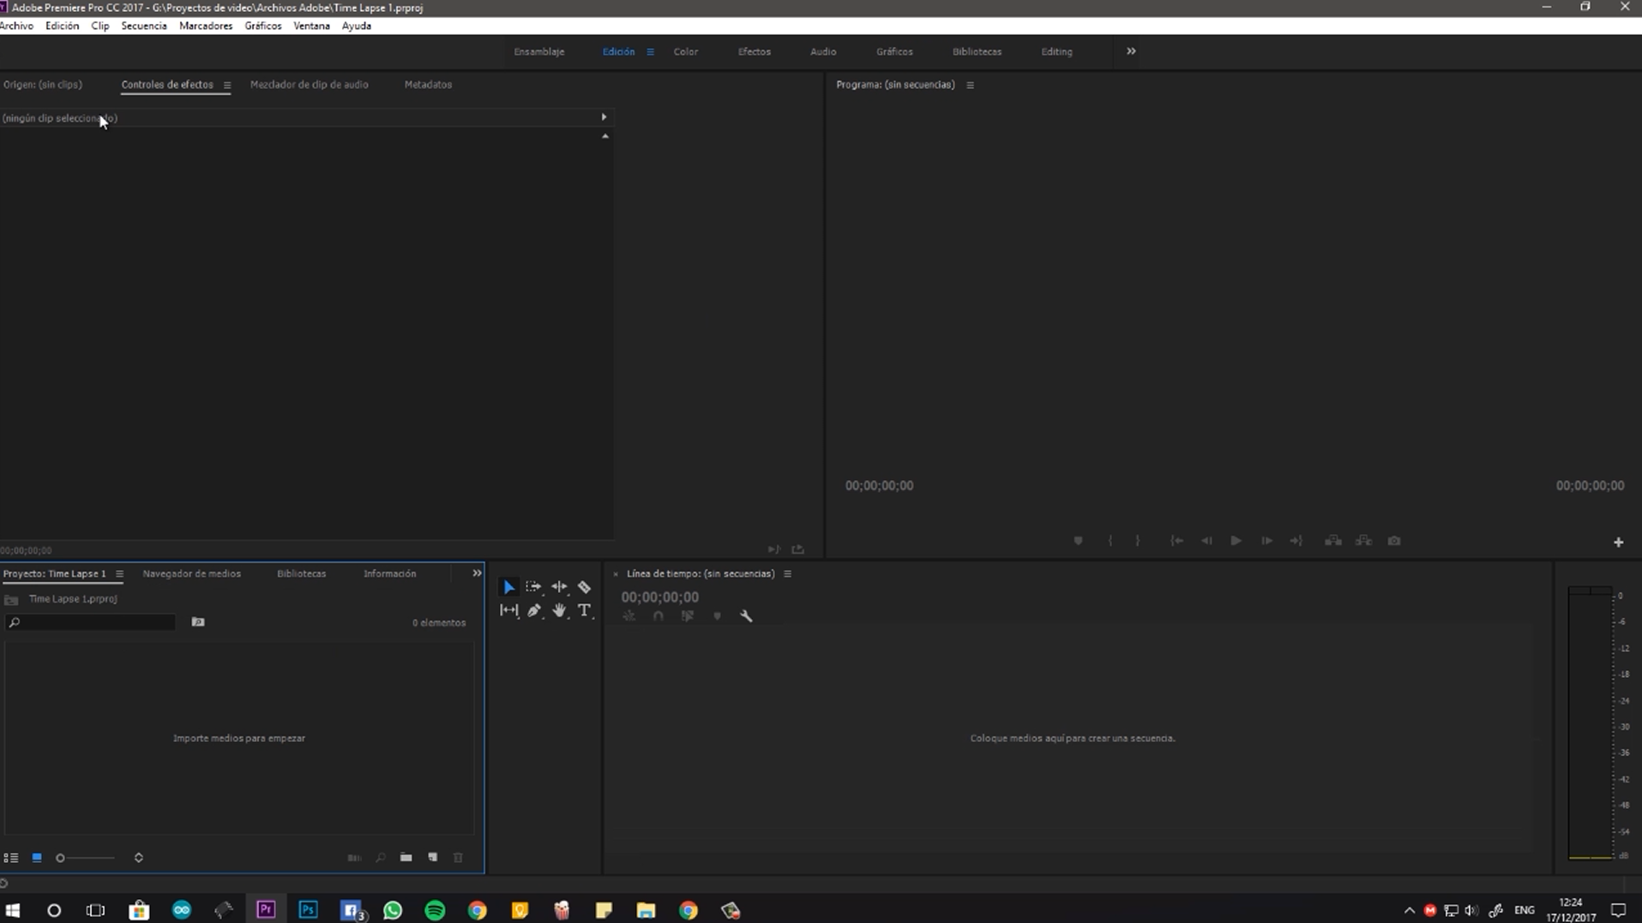Open Edición workspace menu icon
The width and height of the screenshot is (1642, 923).
pyautogui.click(x=650, y=52)
